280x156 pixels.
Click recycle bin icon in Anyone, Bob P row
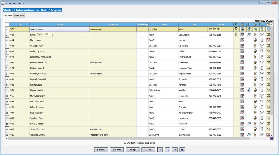(x=236, y=29)
